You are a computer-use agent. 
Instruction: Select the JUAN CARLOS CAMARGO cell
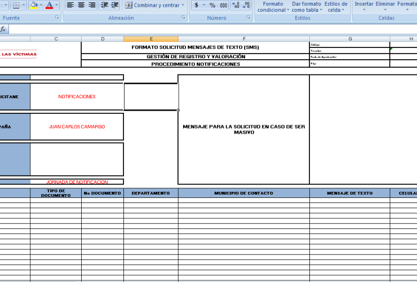click(x=77, y=127)
